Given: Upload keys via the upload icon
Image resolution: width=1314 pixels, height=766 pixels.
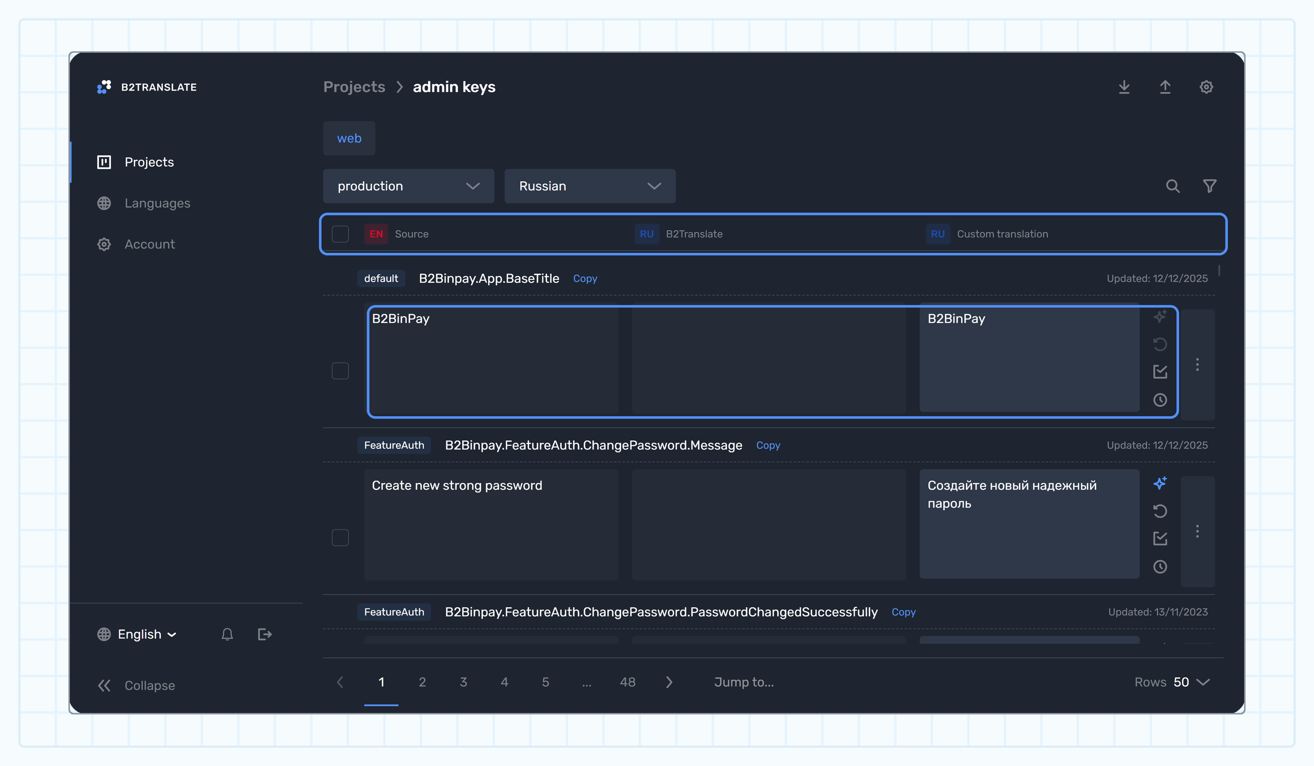Looking at the screenshot, I should pyautogui.click(x=1165, y=87).
